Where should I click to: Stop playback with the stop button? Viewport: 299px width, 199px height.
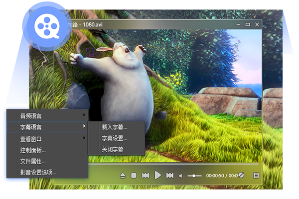[134, 176]
